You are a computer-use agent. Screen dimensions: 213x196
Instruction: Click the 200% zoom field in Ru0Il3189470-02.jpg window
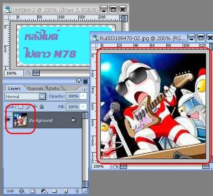tap(101, 166)
